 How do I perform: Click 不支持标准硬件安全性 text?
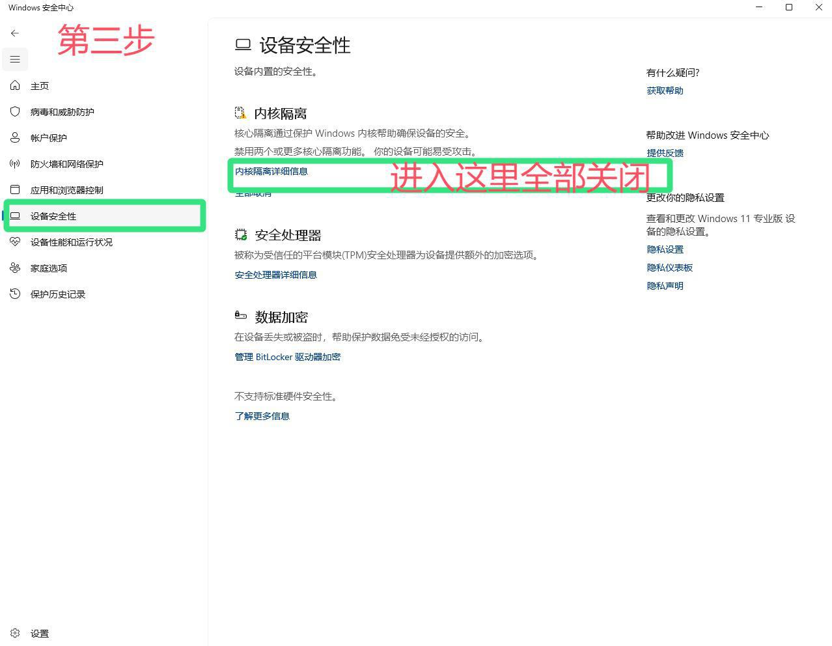coord(285,397)
